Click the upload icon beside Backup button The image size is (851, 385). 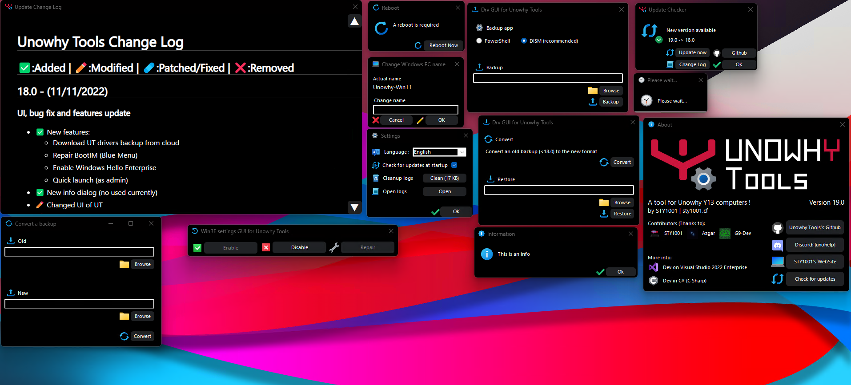coord(593,102)
